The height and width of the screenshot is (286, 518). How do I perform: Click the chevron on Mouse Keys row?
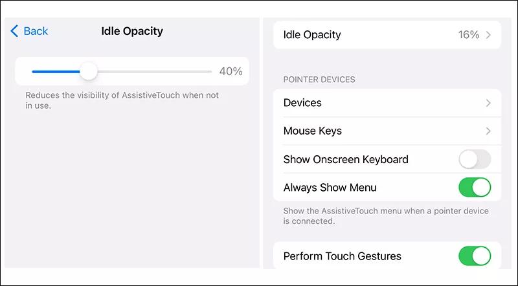click(x=489, y=131)
